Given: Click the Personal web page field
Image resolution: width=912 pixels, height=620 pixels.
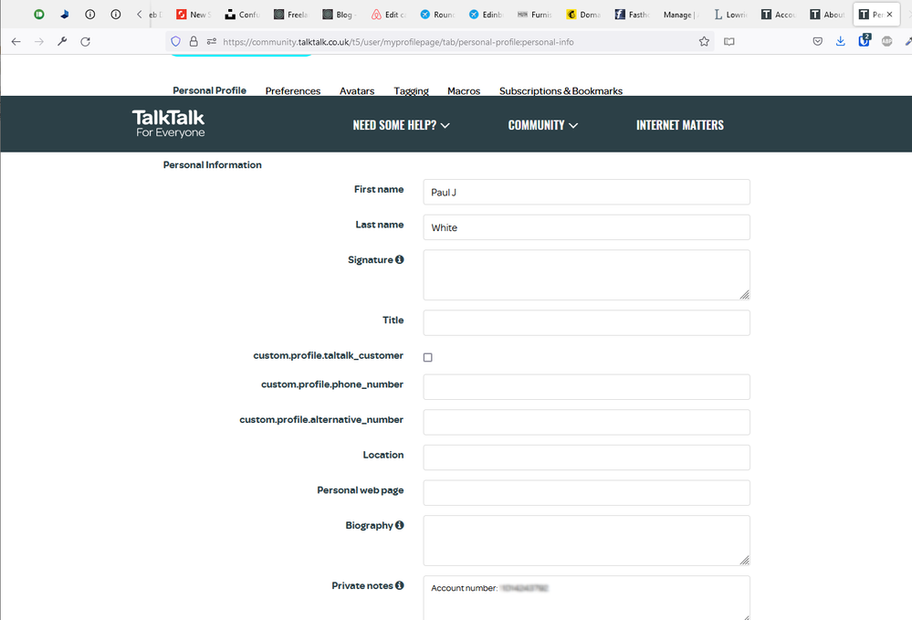Looking at the screenshot, I should pyautogui.click(x=586, y=493).
